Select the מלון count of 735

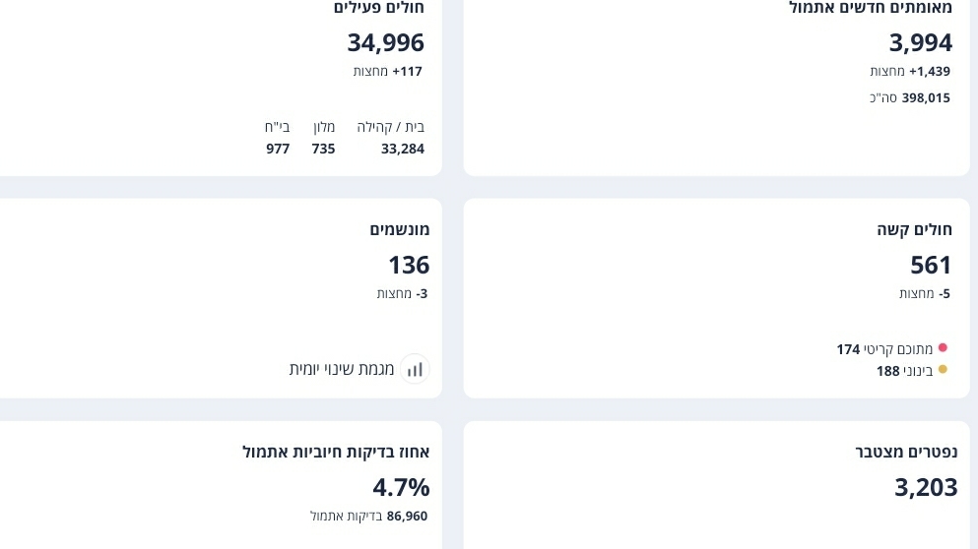[323, 149]
